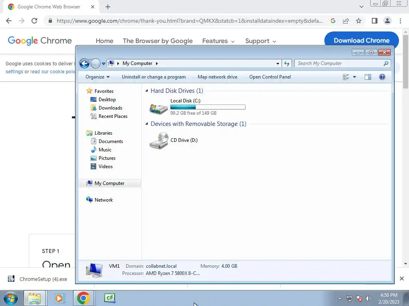Click the Explorer back arrow button
409x306 pixels.
[x=84, y=63]
